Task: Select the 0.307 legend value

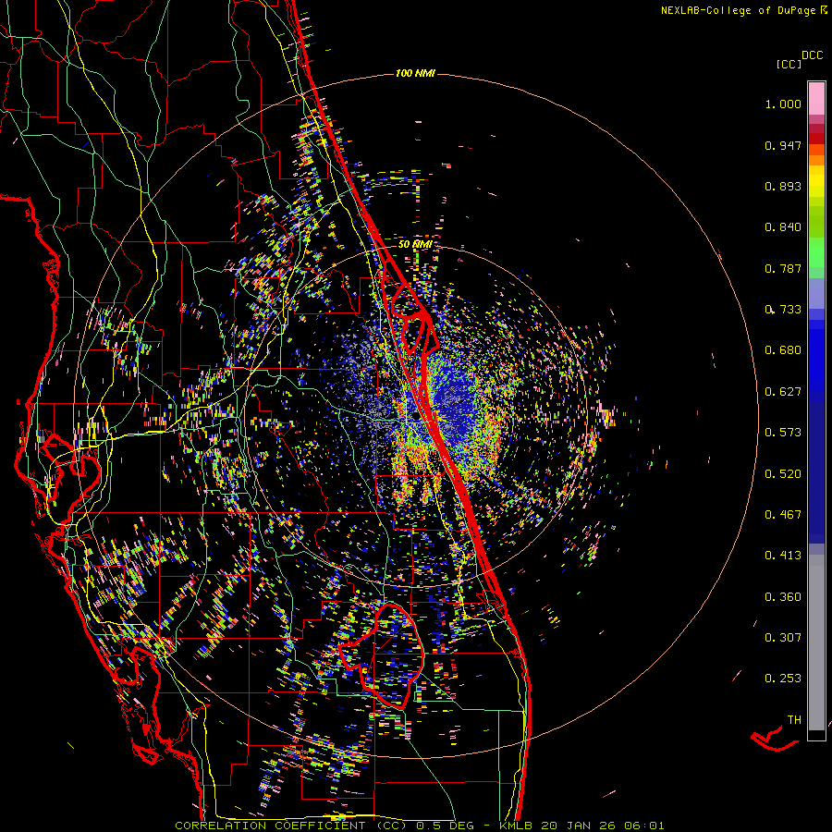Action: pyautogui.click(x=783, y=638)
